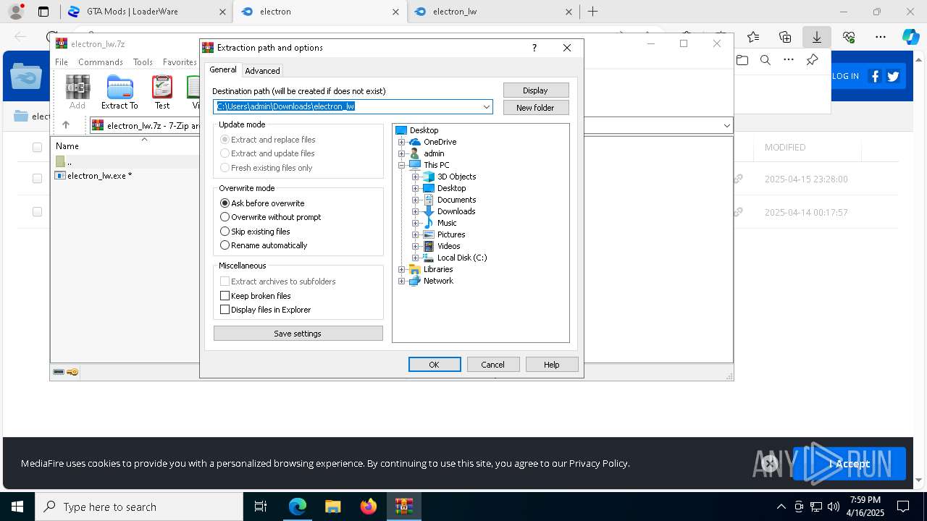The image size is (927, 521).
Task: Click Cancel in extraction dialog
Action: [493, 365]
